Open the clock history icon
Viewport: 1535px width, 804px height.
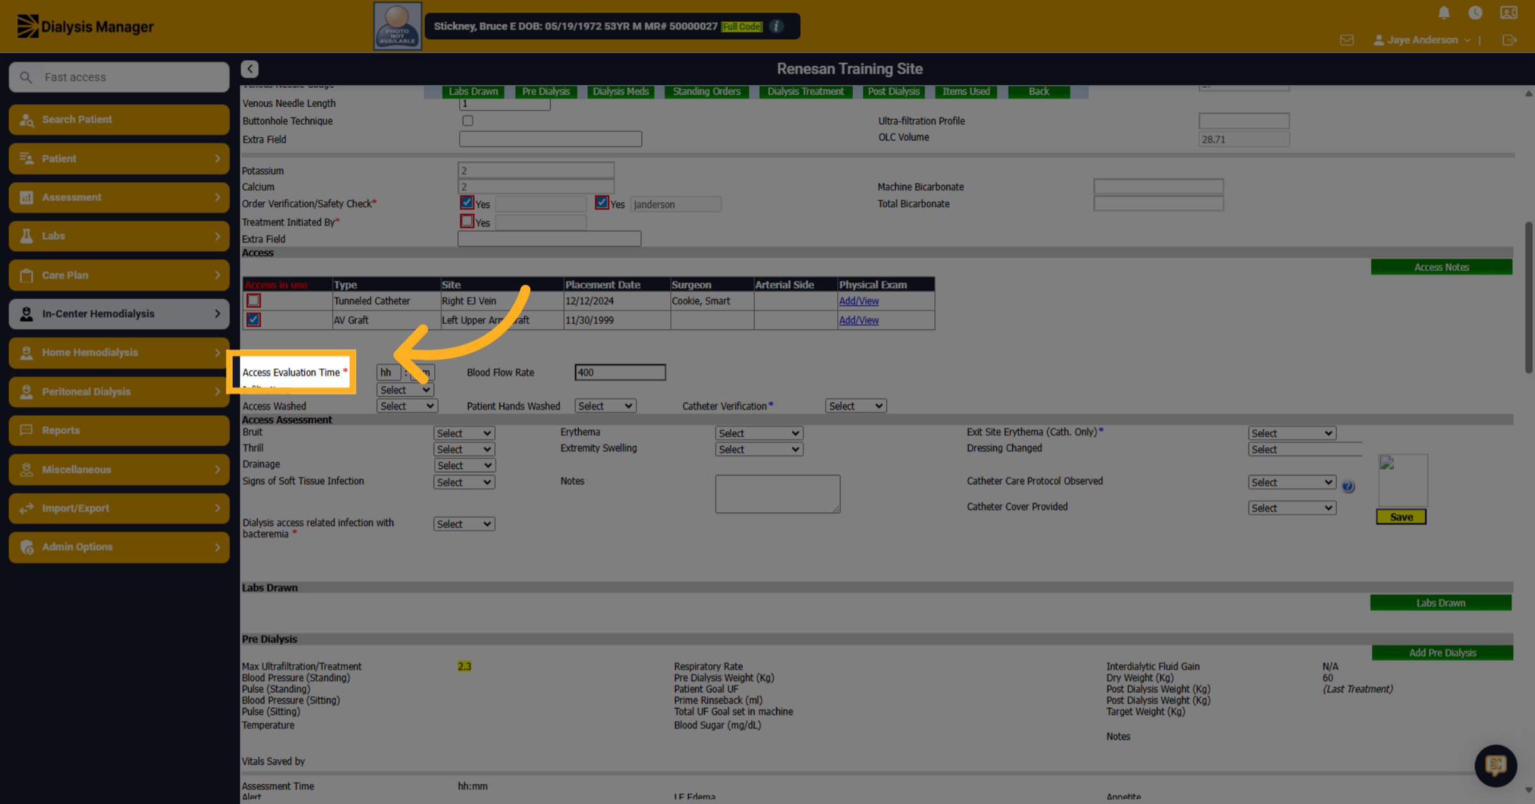pos(1475,12)
